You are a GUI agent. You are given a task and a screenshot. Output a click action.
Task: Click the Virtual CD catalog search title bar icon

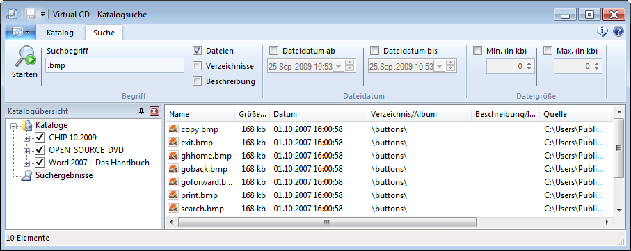[12, 14]
